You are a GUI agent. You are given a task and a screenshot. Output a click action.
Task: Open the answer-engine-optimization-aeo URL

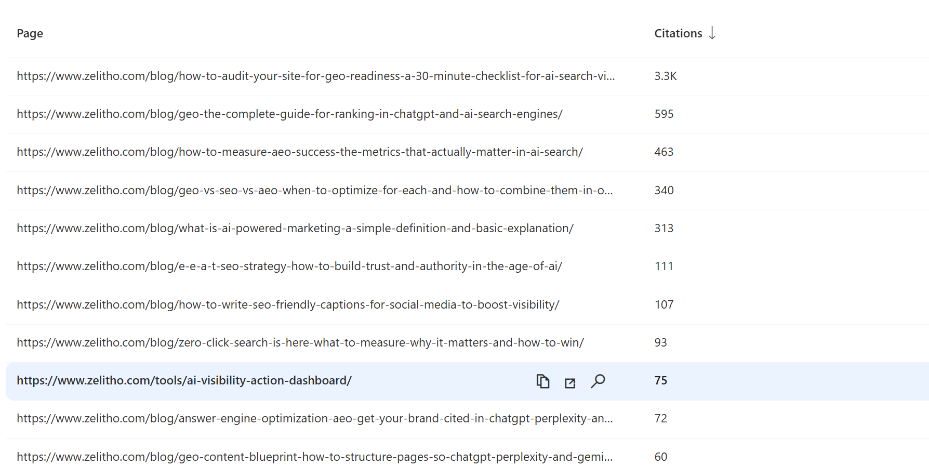[315, 418]
